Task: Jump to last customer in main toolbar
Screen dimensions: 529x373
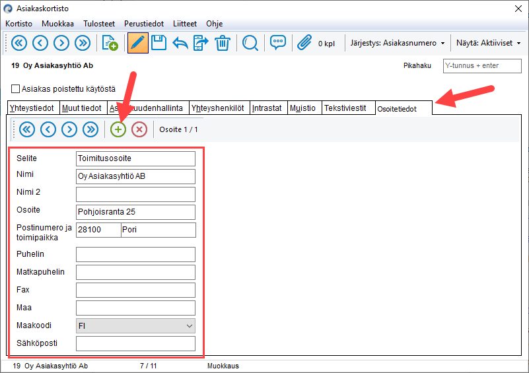Action: 83,43
